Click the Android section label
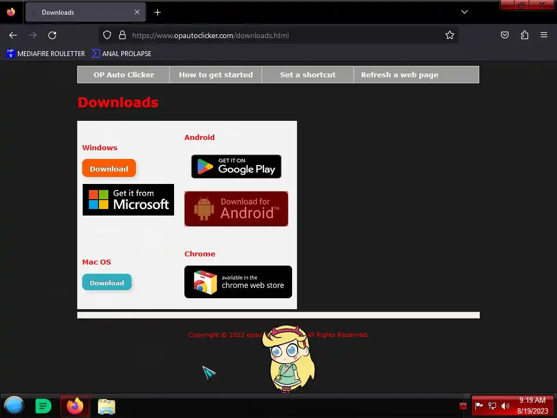The height and width of the screenshot is (418, 557). 199,137
